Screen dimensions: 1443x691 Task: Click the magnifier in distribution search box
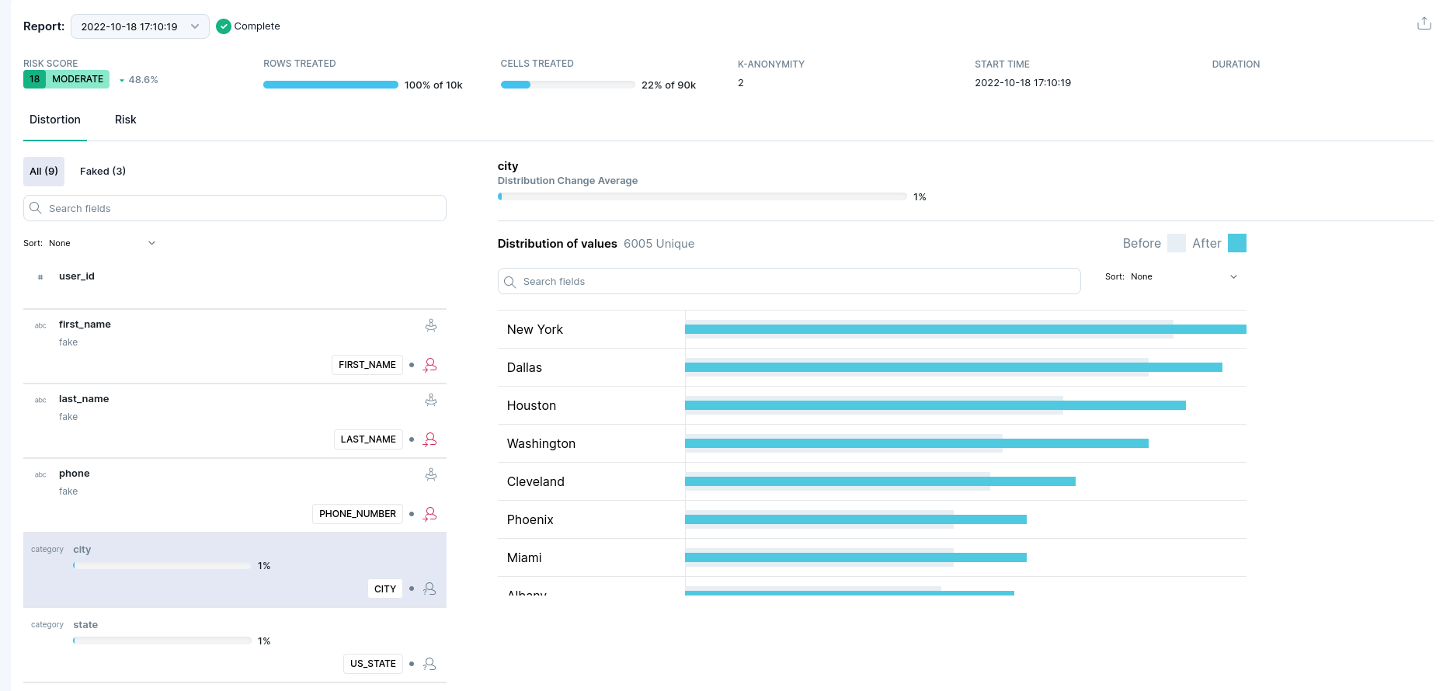pyautogui.click(x=509, y=282)
